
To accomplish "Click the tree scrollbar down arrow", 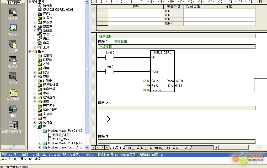I will coord(87,147).
